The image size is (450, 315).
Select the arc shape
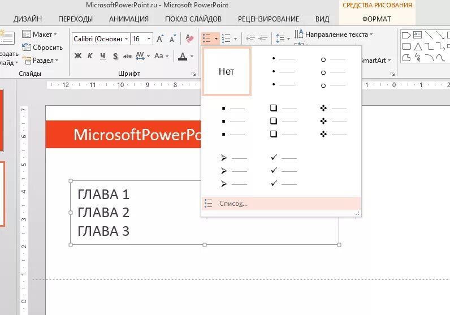coord(429,58)
